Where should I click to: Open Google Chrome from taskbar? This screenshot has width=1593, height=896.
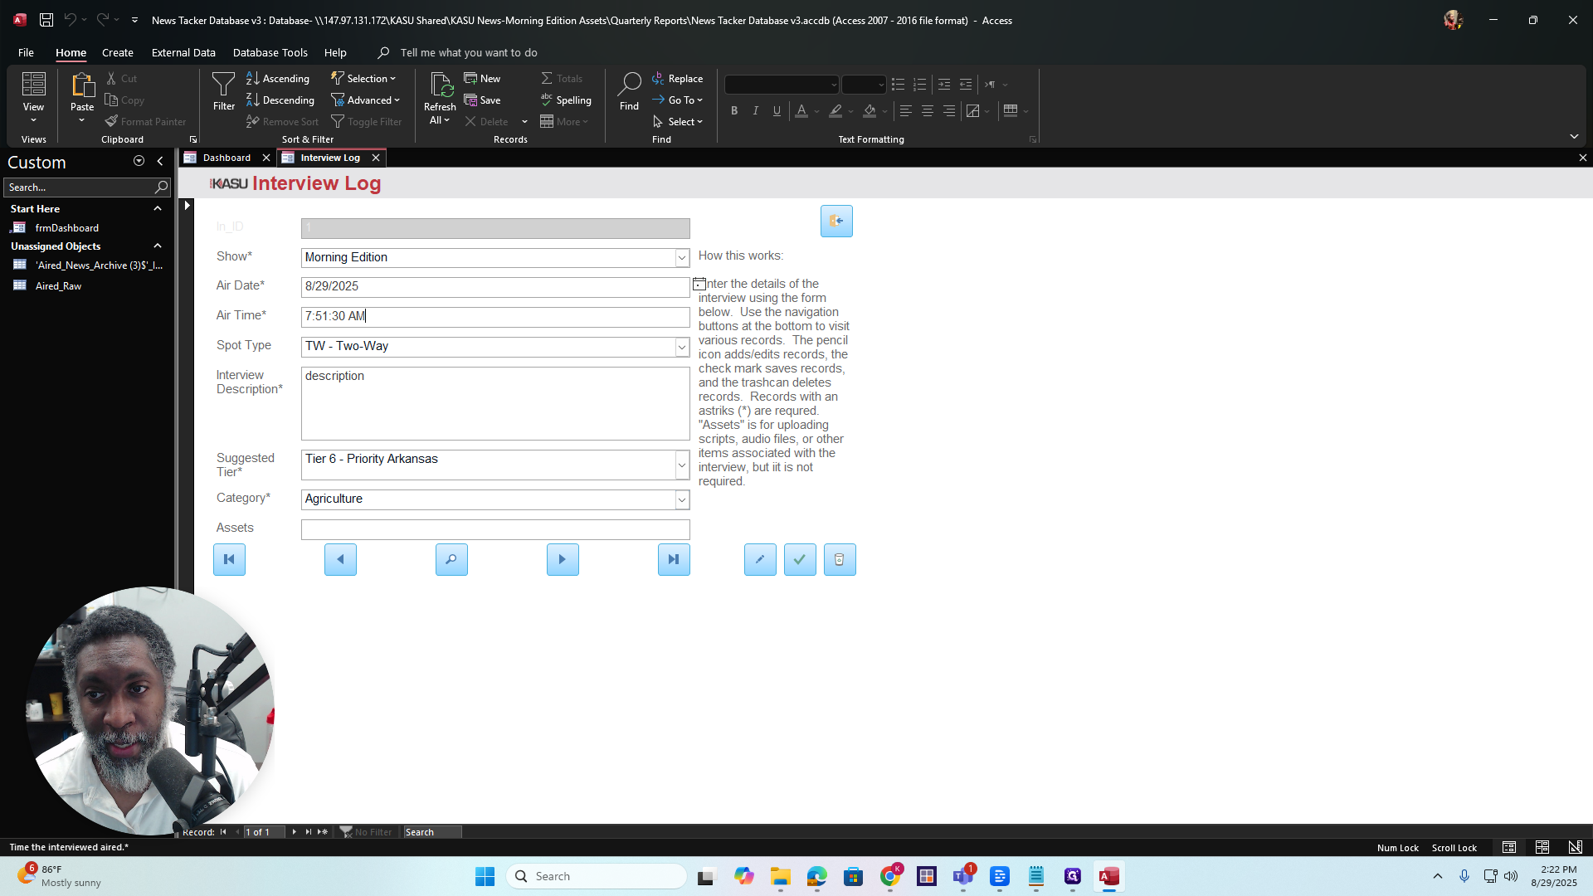(x=890, y=876)
